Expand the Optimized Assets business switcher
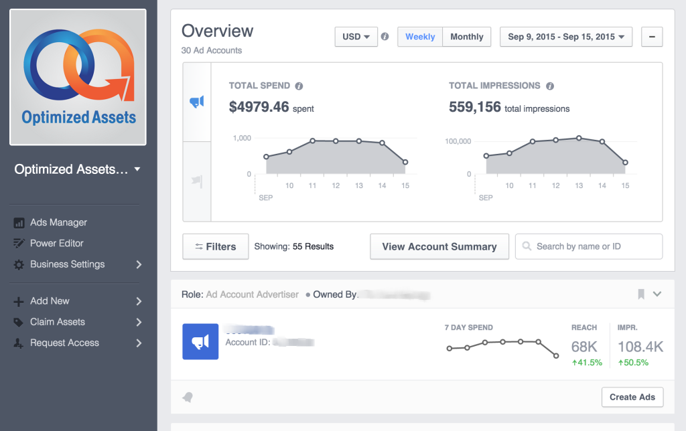This screenshot has height=431, width=686. [x=78, y=169]
